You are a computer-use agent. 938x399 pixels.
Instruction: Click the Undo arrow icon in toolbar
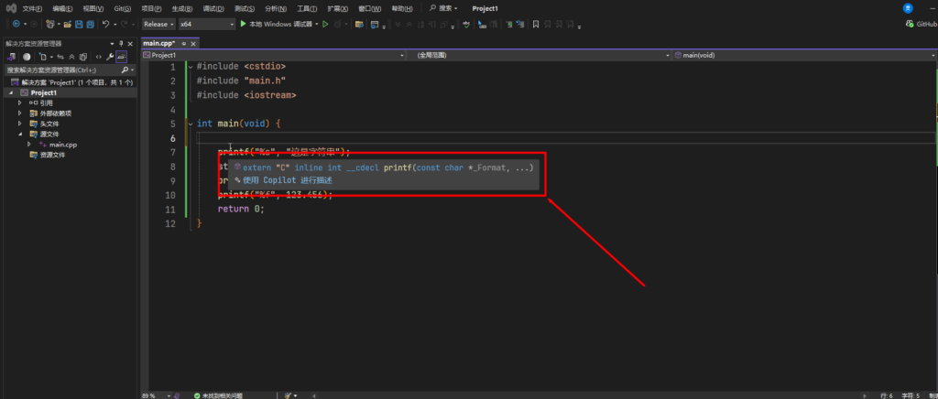pyautogui.click(x=106, y=24)
